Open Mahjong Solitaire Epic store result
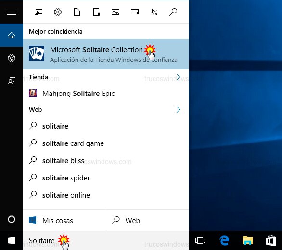This screenshot has width=282, height=250. pyautogui.click(x=106, y=94)
